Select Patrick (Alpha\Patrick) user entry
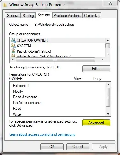 tap(57, 51)
